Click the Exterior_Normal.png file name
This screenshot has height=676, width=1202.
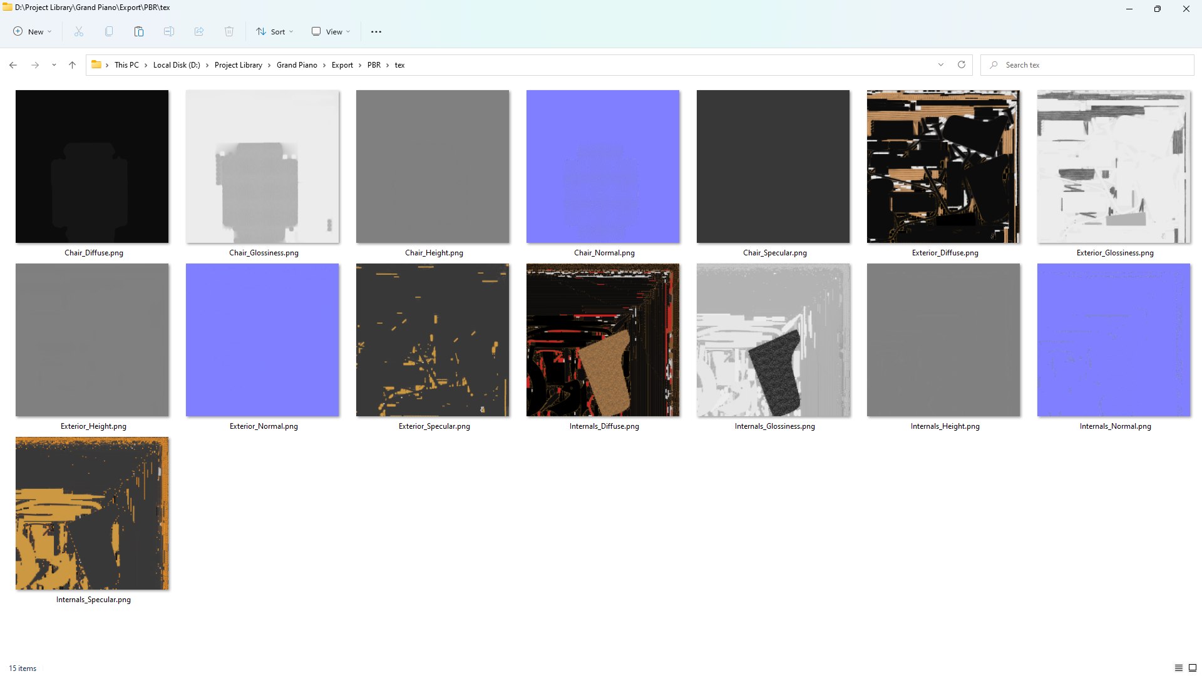coord(264,426)
